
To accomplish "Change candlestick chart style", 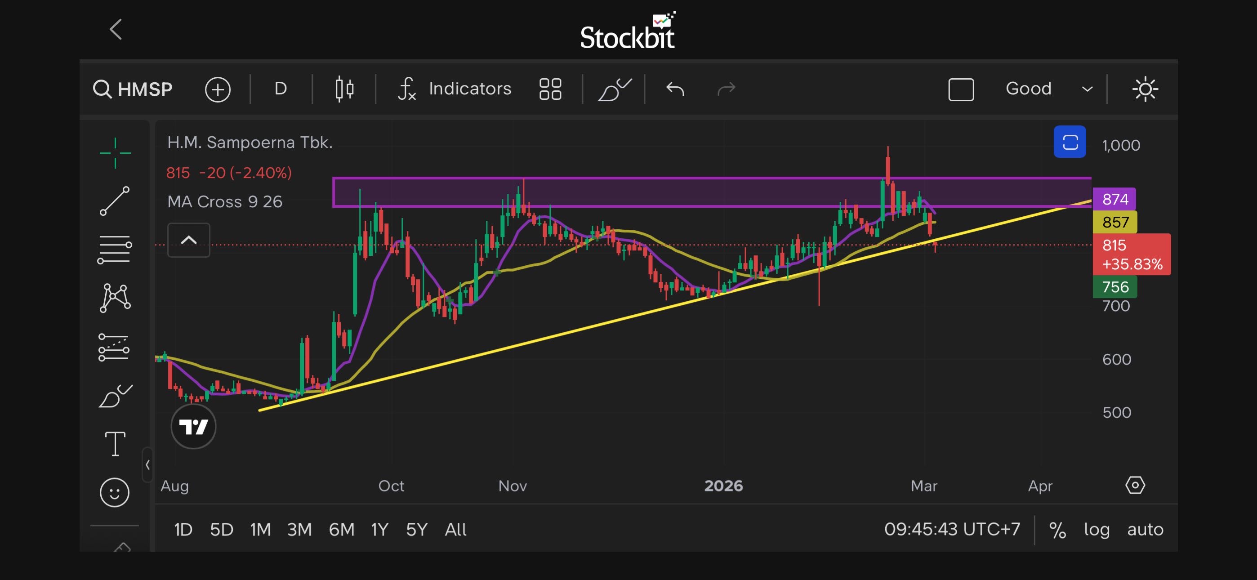I will click(x=344, y=89).
